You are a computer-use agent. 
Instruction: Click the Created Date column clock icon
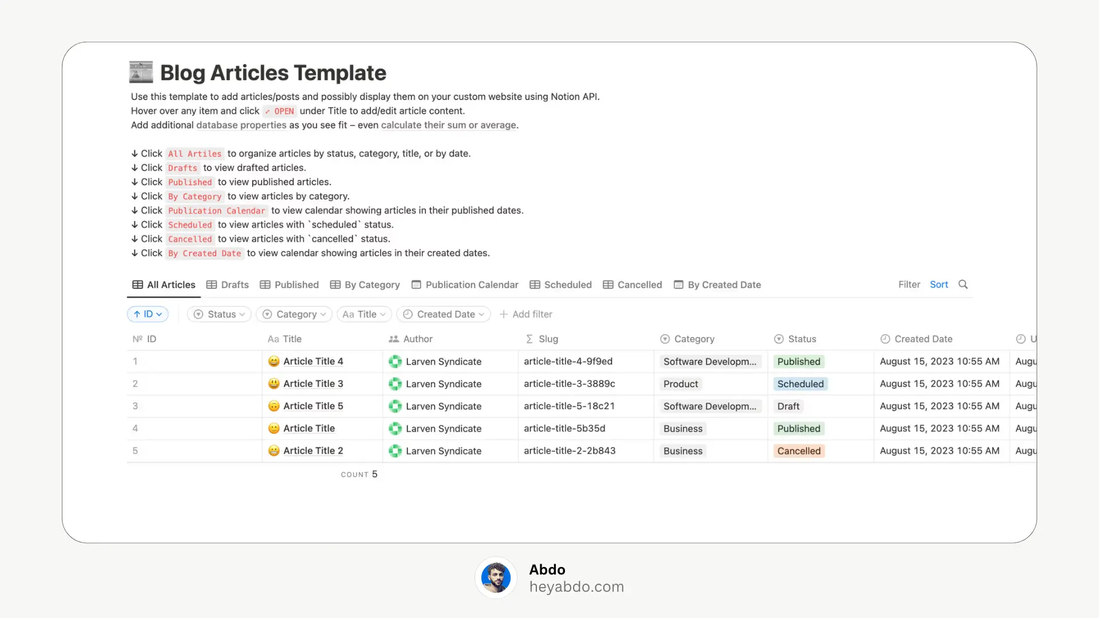tap(885, 339)
